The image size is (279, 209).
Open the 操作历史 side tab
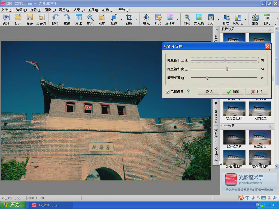coord(216,154)
